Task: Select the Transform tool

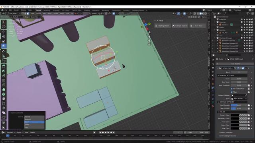Action: click(4, 46)
